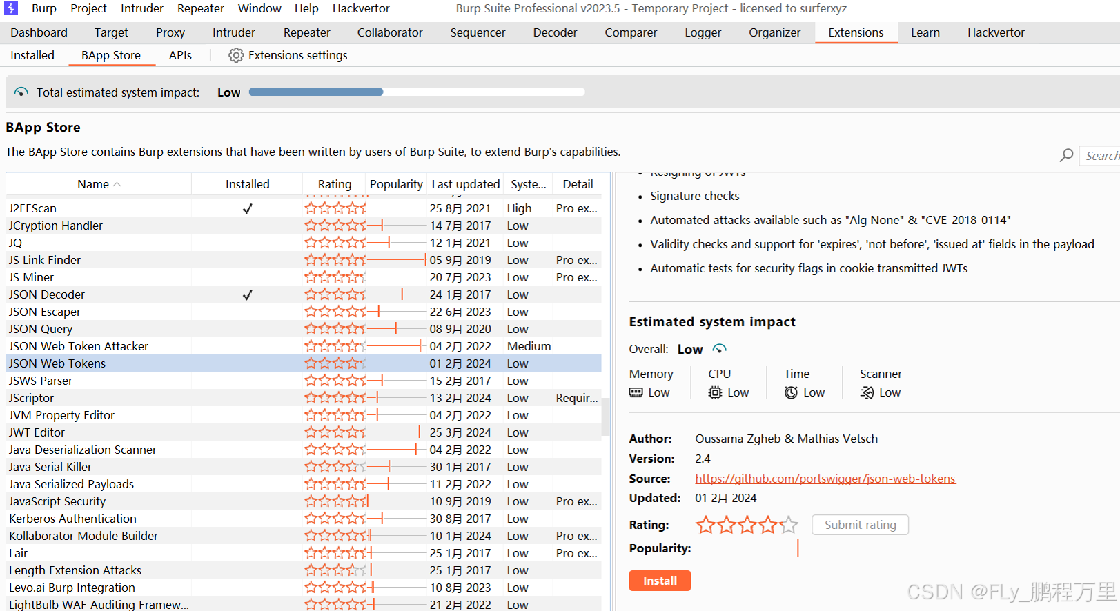Open the Logger tab

point(703,32)
